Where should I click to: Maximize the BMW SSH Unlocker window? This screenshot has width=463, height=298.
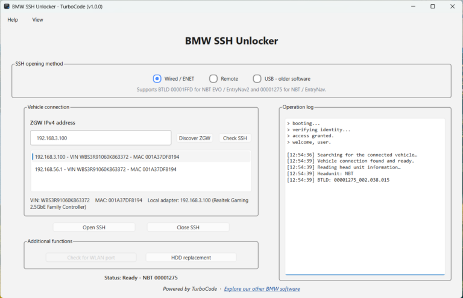click(433, 6)
